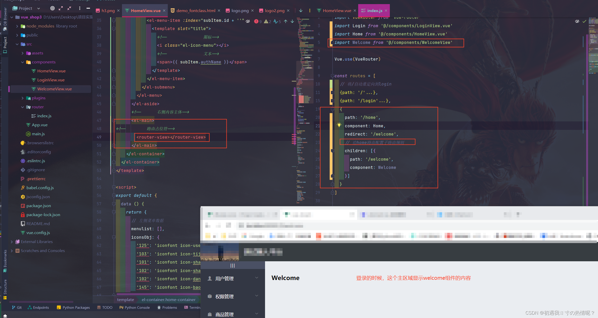This screenshot has height=318, width=598.
Task: Expand the assets folder
Action: pos(23,53)
